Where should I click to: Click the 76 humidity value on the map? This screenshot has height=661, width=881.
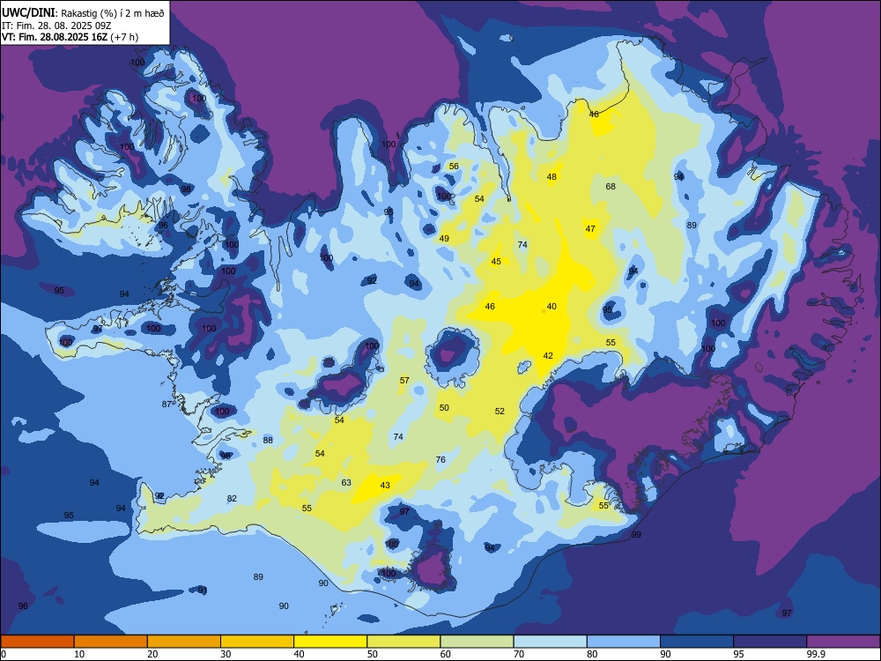pos(441,460)
